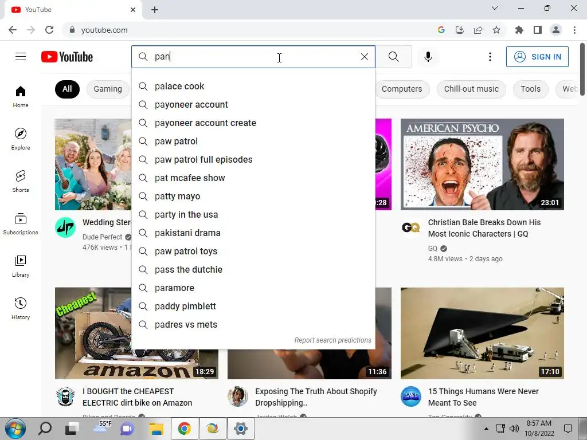Open Subscriptions in sidebar
Image resolution: width=587 pixels, height=440 pixels.
pos(21,223)
